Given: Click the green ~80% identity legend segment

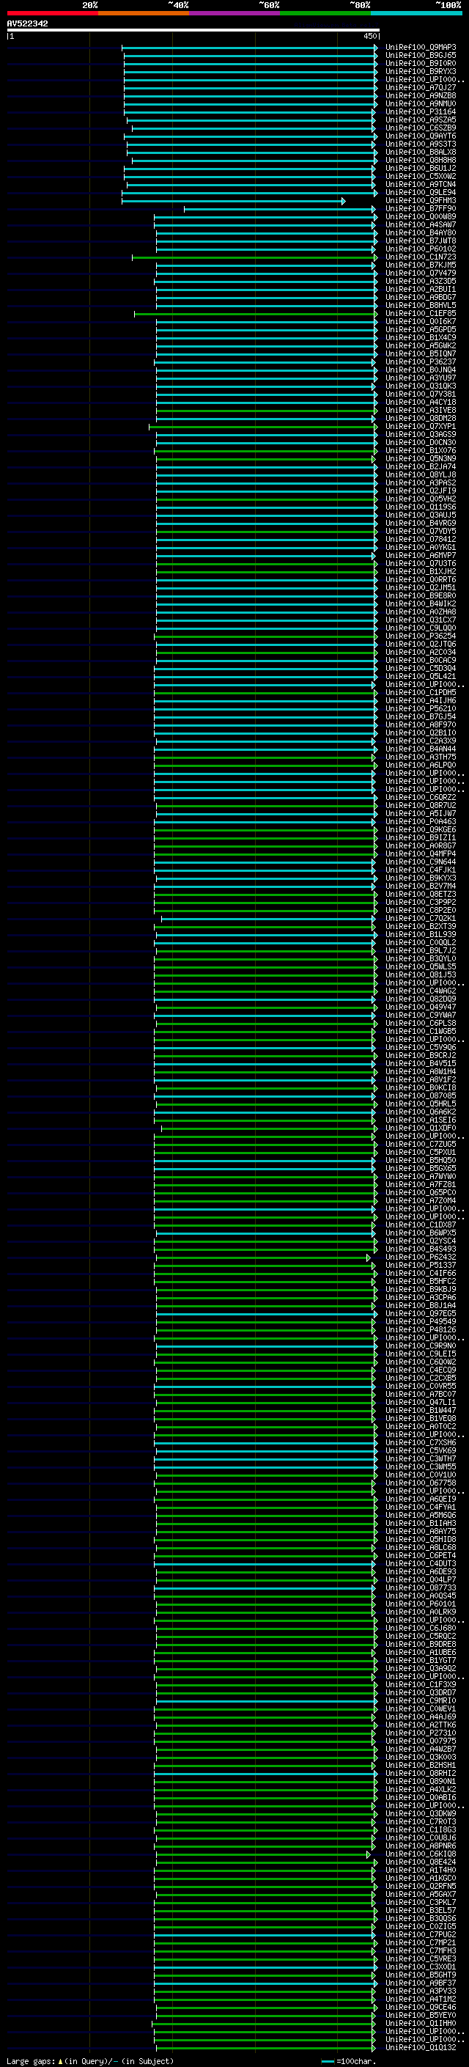Looking at the screenshot, I should (x=325, y=13).
